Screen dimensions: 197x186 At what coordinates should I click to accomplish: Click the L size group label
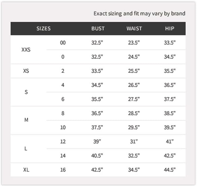point(26,149)
